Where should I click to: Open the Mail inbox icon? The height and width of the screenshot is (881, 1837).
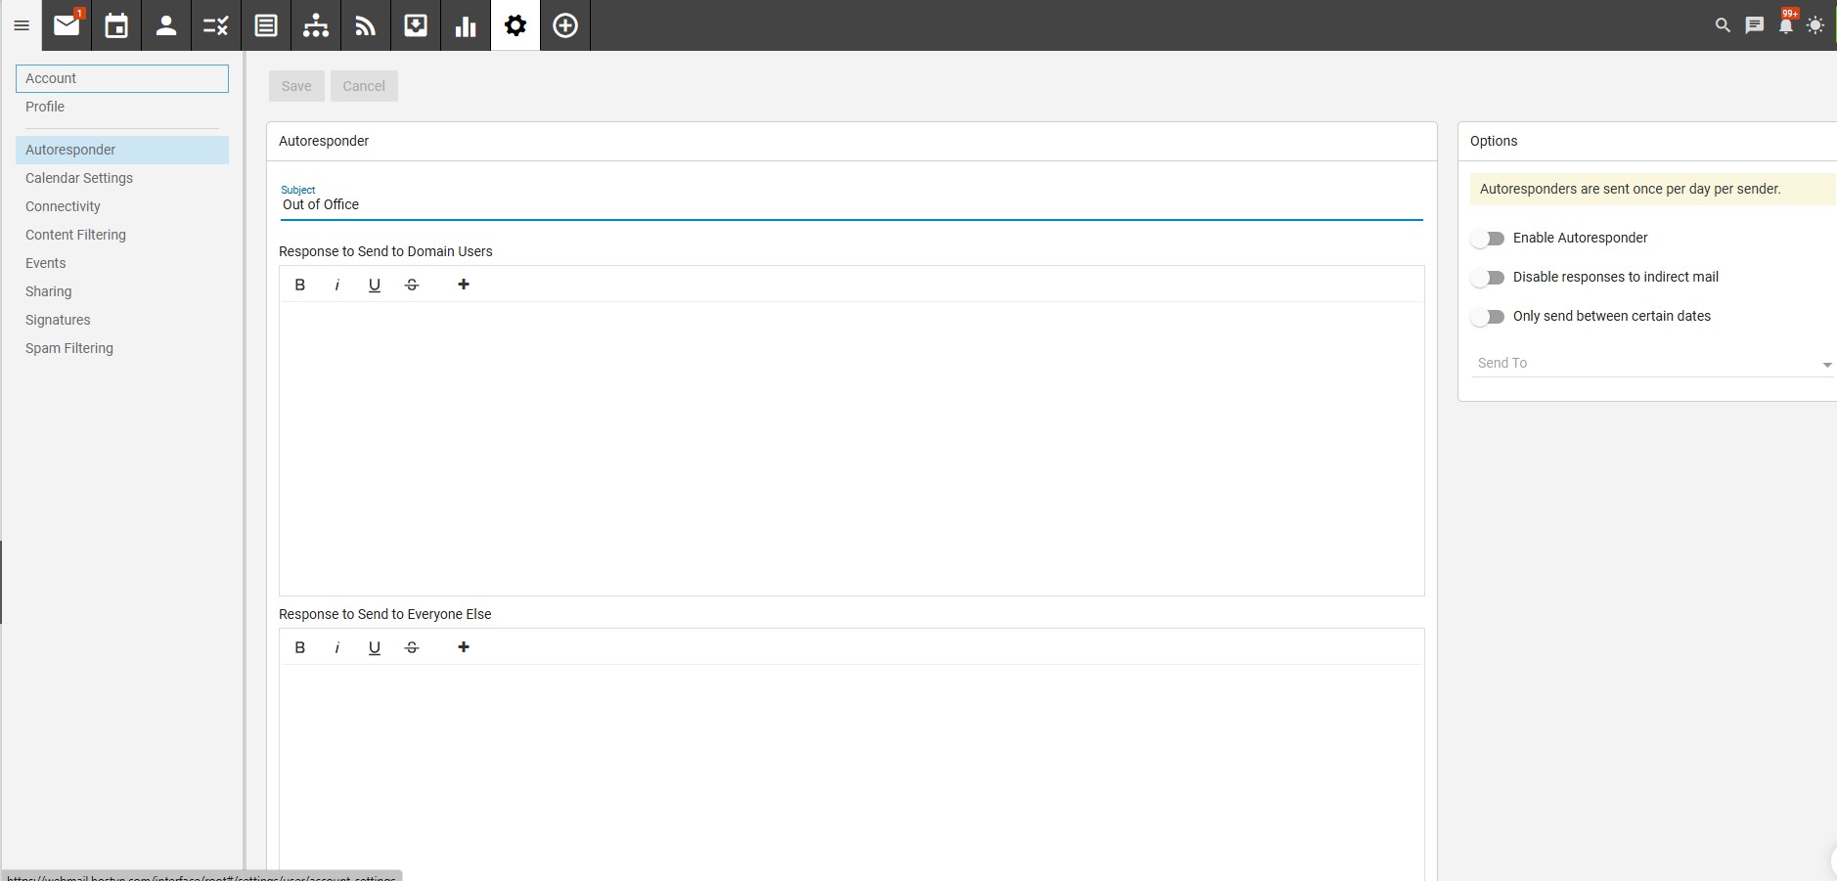click(x=67, y=25)
